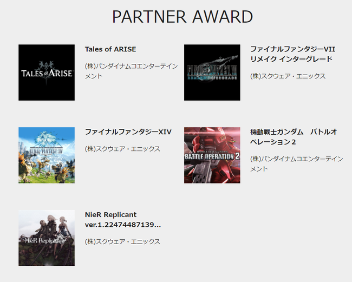Click the Tales of ARISE title
The width and height of the screenshot is (352, 282).
coord(110,49)
